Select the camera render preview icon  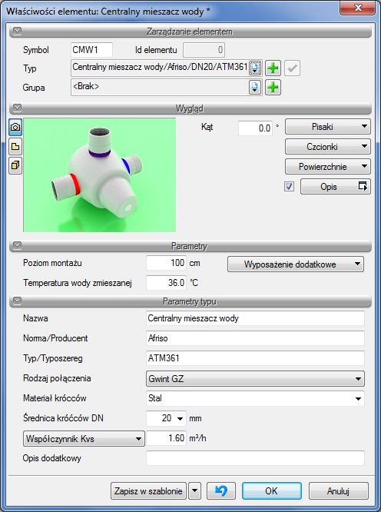(15, 127)
